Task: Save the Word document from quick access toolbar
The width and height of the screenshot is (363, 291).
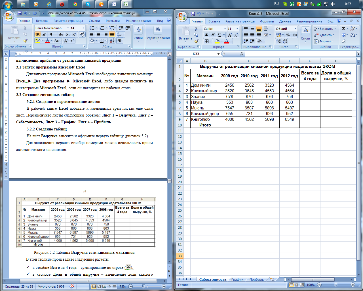Action: click(x=20, y=13)
